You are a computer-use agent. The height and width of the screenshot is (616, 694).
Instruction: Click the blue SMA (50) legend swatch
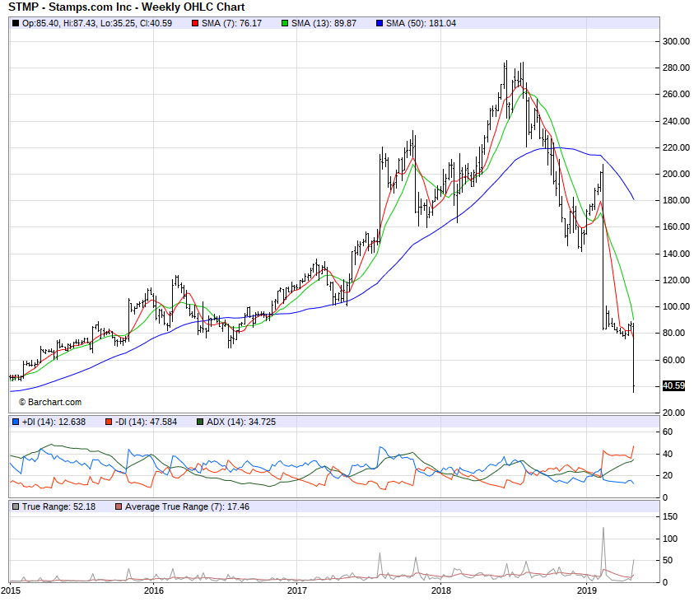[x=379, y=23]
